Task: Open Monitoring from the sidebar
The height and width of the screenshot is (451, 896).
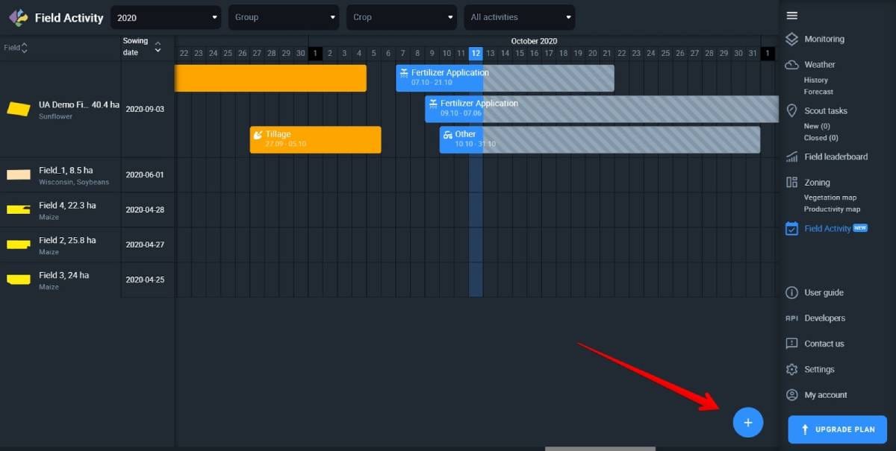Action: (824, 40)
